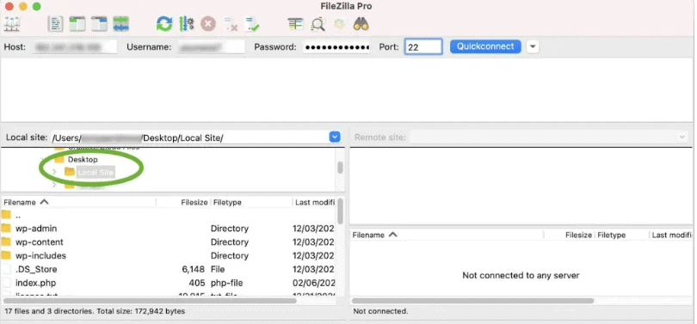
Task: Refresh file and folder lists
Action: tap(164, 24)
